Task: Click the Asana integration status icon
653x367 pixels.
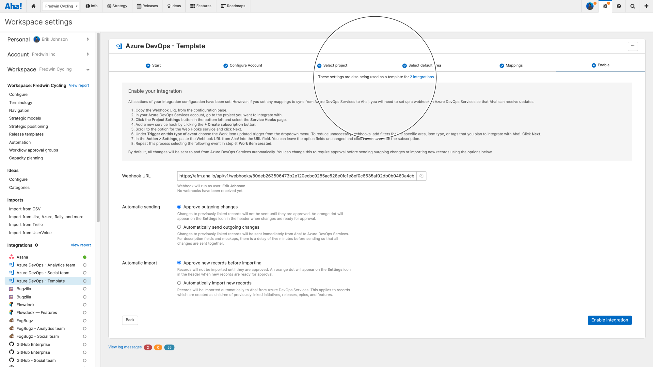Action: [x=84, y=257]
